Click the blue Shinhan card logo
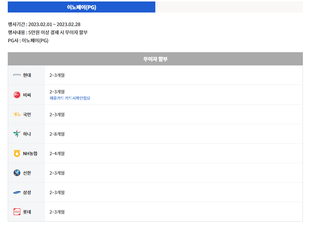This screenshot has height=225, width=311. point(17,173)
